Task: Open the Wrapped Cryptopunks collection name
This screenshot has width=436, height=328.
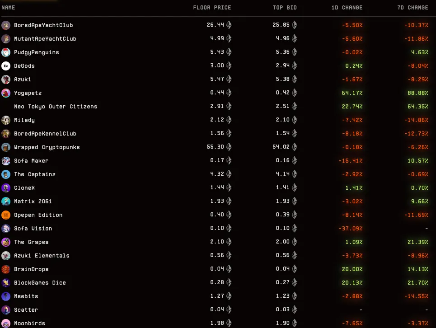Action: coord(47,147)
